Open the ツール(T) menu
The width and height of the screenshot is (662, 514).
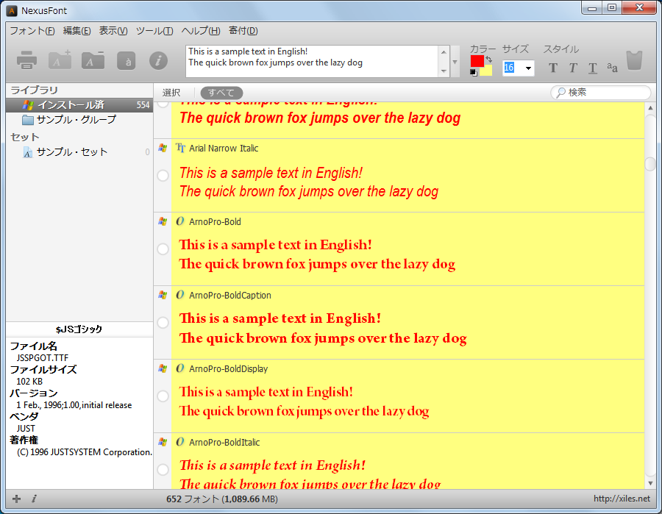click(x=154, y=31)
